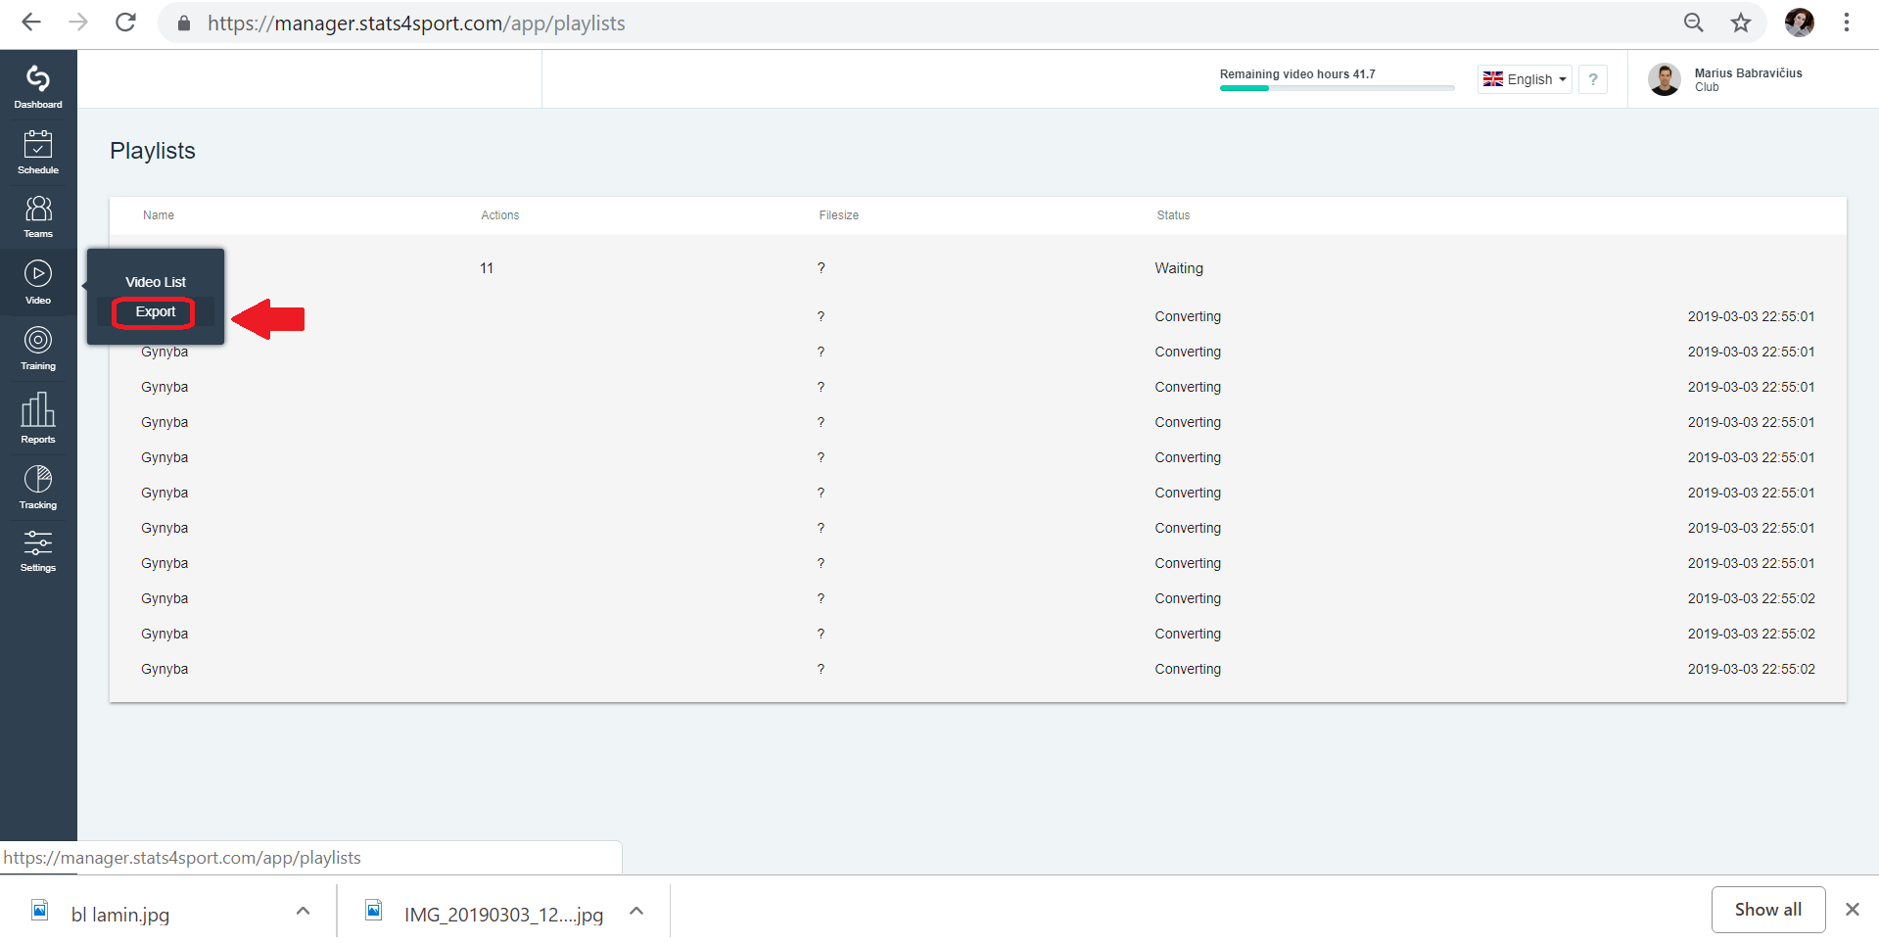Bookmark this page with the star icon

[x=1740, y=23]
